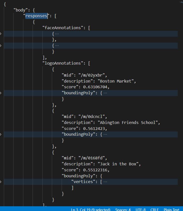Click the score value 0.5612423
This screenshot has width=183, height=211.
pos(94,128)
